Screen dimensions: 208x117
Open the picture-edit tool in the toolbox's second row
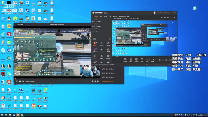(x=108, y=50)
